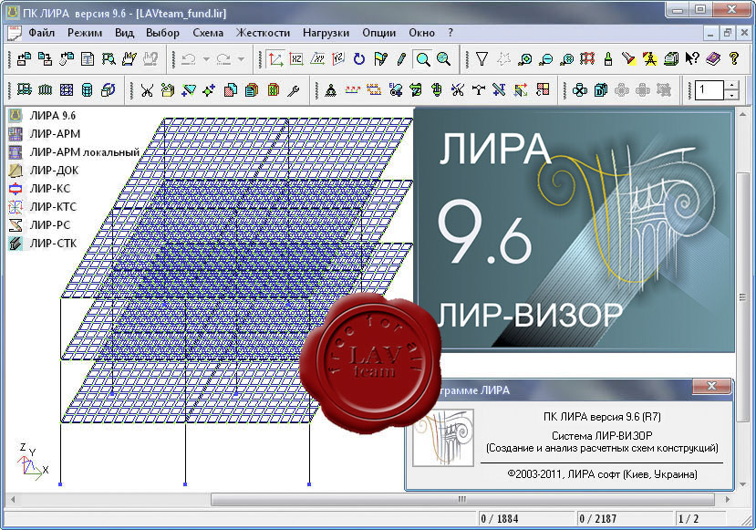Increase the load case number stepper
Screen dimensions: 756x530
(732, 86)
